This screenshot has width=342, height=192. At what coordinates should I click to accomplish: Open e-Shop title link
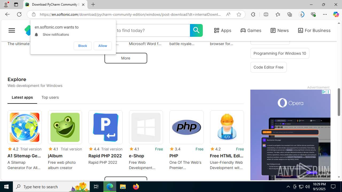tap(137, 156)
